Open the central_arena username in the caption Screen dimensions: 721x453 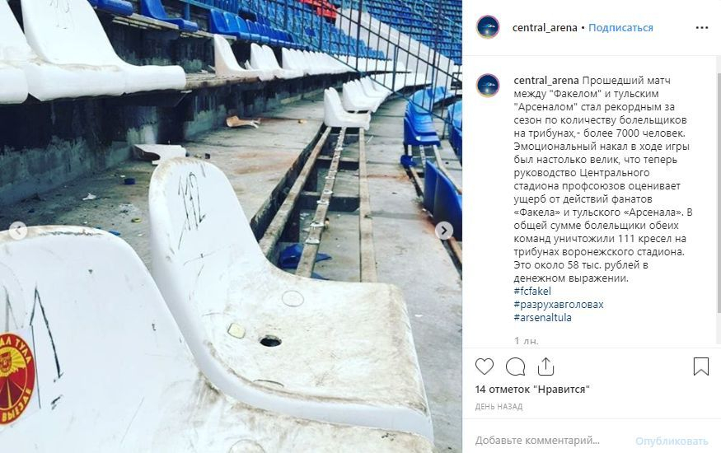point(546,81)
